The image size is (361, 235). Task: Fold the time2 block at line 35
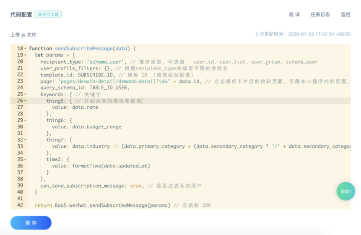(x=26, y=159)
